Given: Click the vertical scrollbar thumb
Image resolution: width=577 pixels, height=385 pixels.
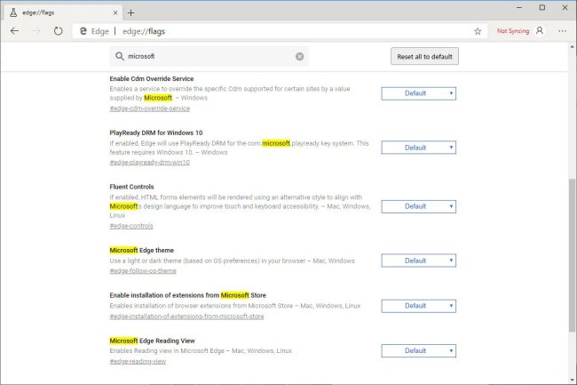Looking at the screenshot, I should pos(572,254).
